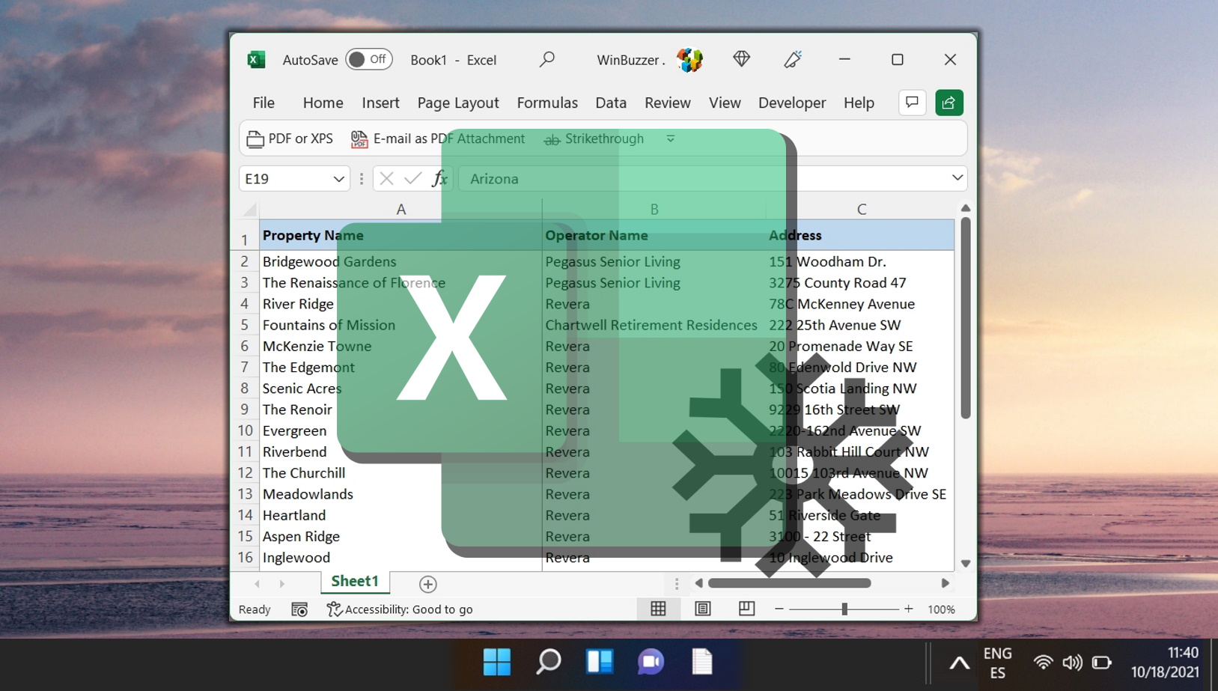Click the zoom out minus button
Viewport: 1218px width, 691px height.
[779, 609]
